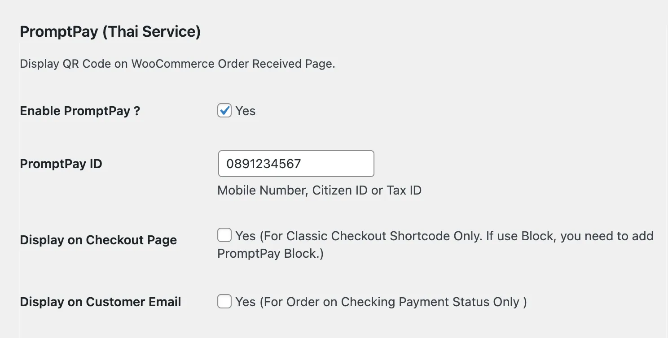Click the Yes text for Customer Email option
Screen dimensions: 668x338
point(245,302)
